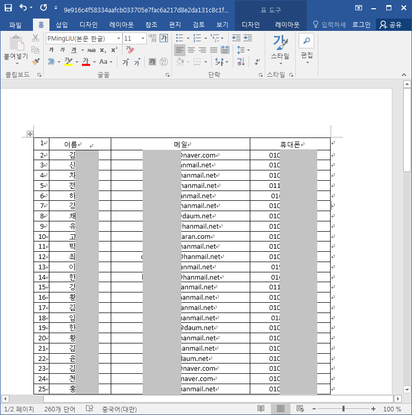Open spelling proofing status icon

click(90, 409)
